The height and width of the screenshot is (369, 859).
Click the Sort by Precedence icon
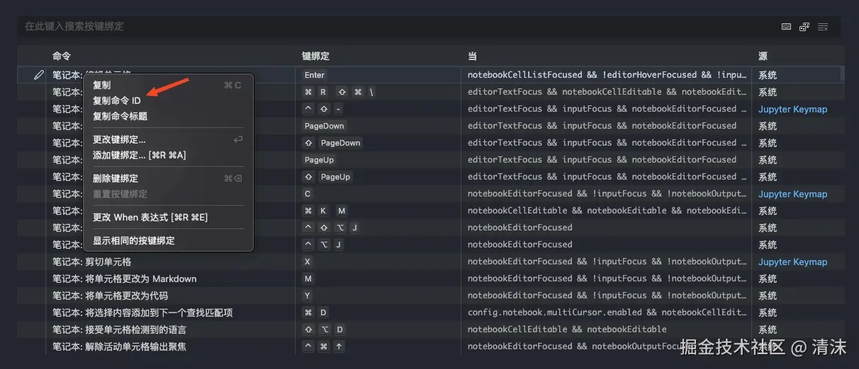[x=804, y=27]
